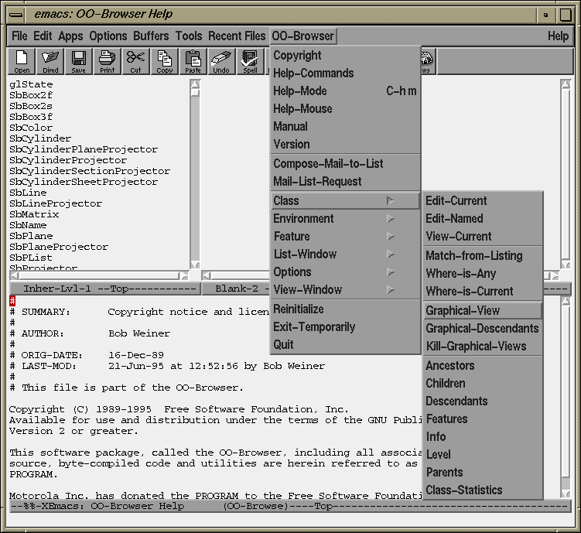Image resolution: width=581 pixels, height=533 pixels.
Task: Choose Reinitialize from the menu
Action: pos(346,309)
